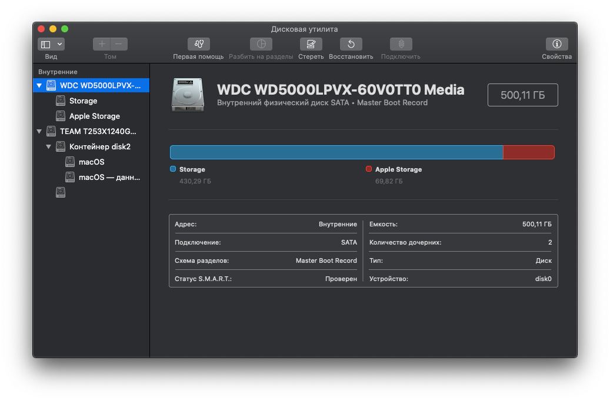Click the 'Количество дочерних:' row label

pos(405,242)
